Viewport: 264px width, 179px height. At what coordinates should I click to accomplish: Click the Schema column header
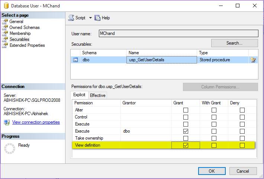coord(103,53)
